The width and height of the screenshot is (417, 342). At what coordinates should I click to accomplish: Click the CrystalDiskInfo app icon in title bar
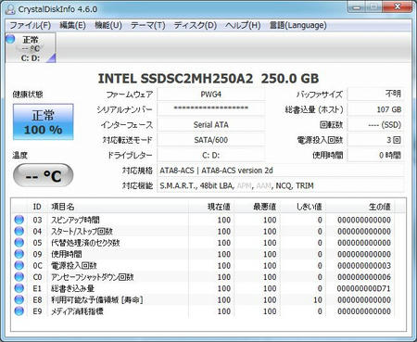tap(10, 9)
